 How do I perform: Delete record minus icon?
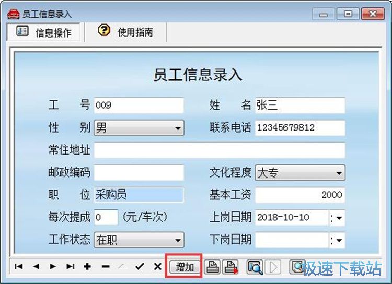click(106, 267)
